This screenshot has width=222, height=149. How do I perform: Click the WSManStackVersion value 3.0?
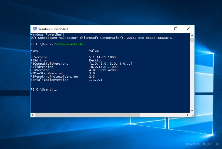[92, 74]
